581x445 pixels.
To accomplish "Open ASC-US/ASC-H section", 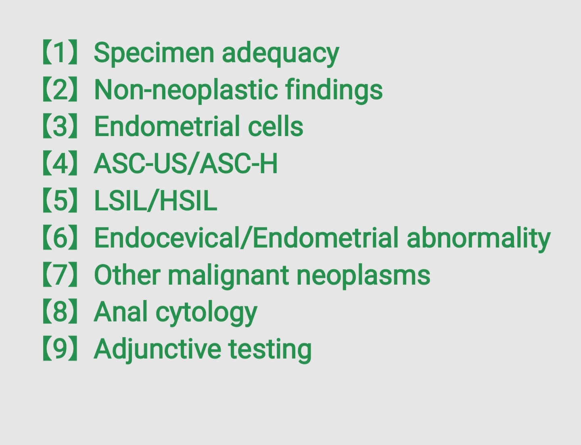I will point(186,164).
